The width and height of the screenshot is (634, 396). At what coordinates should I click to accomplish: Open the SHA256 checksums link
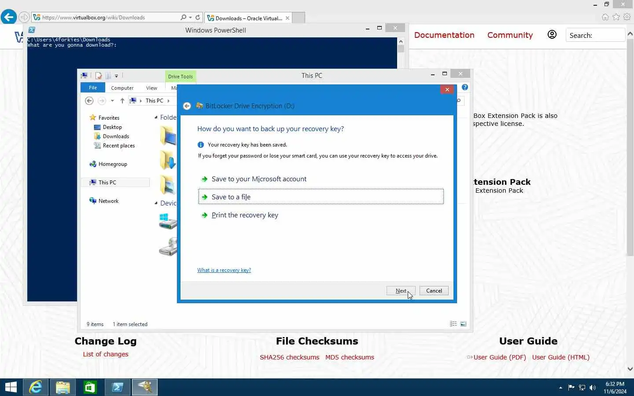pos(289,357)
